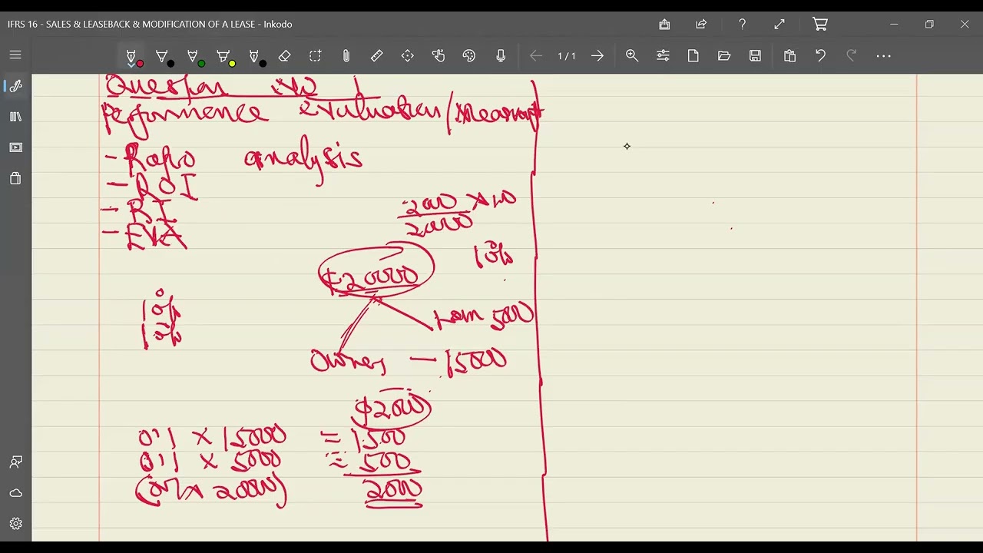The width and height of the screenshot is (983, 553).
Task: Save the note with diskette icon
Action: [x=756, y=56]
